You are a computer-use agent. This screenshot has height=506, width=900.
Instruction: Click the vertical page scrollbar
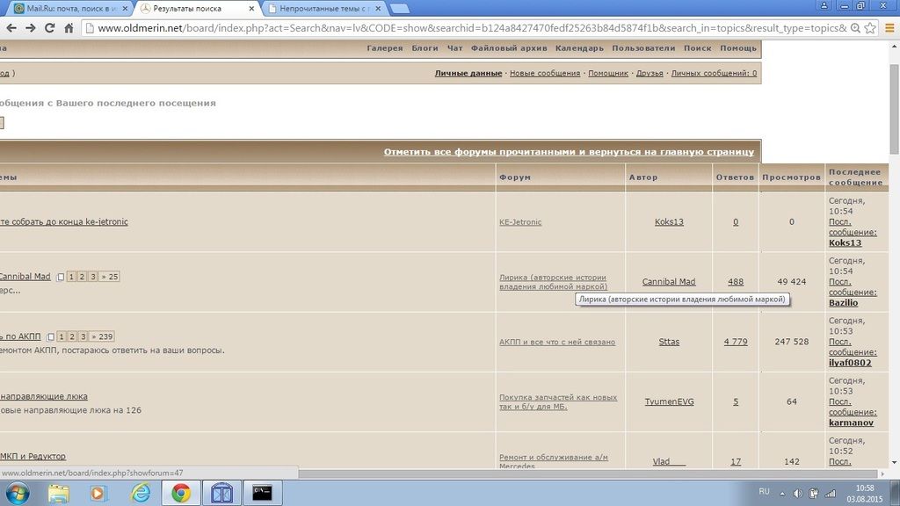click(894, 264)
